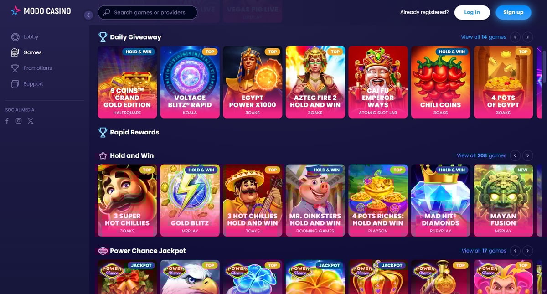Click the Power Chance Jackpot icon

(x=103, y=251)
